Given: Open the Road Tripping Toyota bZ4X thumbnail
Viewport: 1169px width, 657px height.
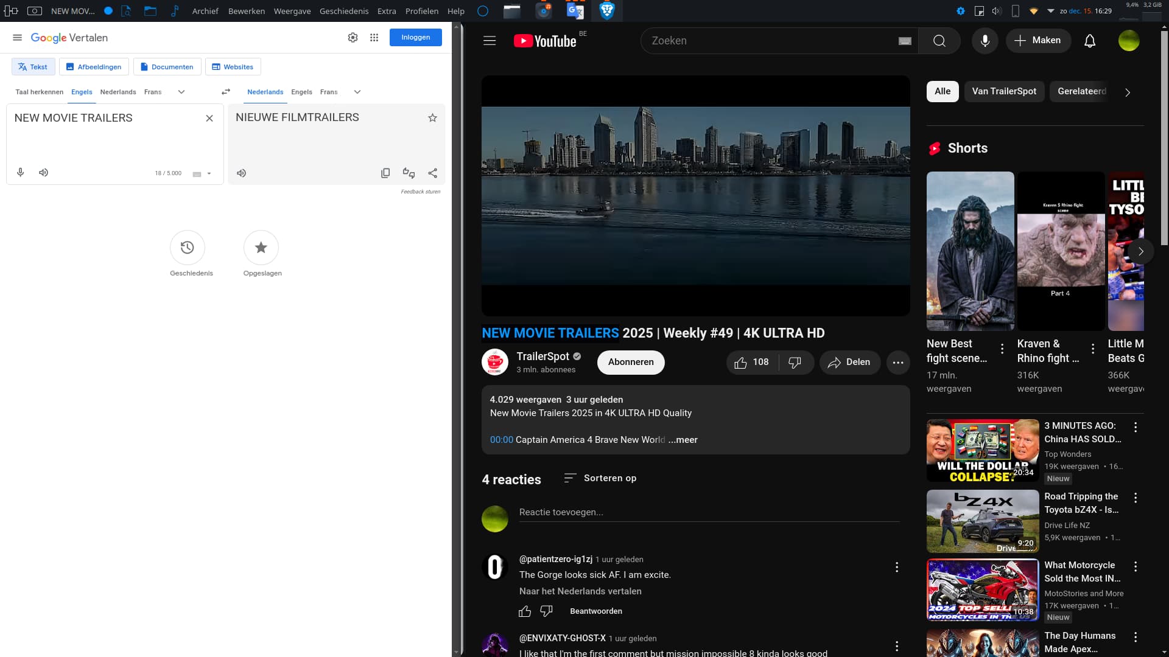Looking at the screenshot, I should tap(983, 521).
